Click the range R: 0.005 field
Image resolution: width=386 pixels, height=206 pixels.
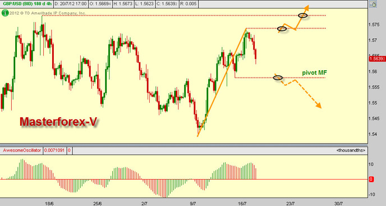189,4
